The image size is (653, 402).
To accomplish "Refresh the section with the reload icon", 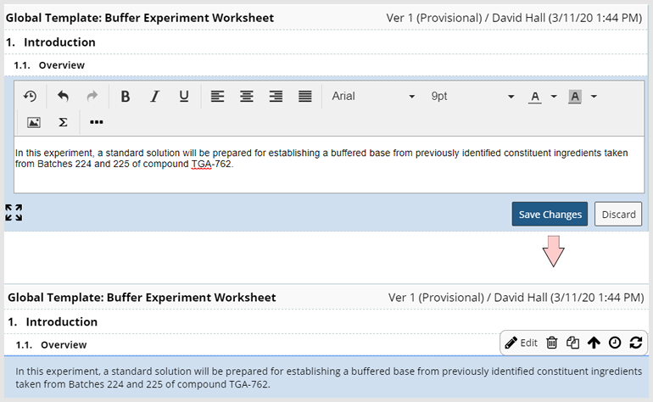I will click(x=636, y=343).
